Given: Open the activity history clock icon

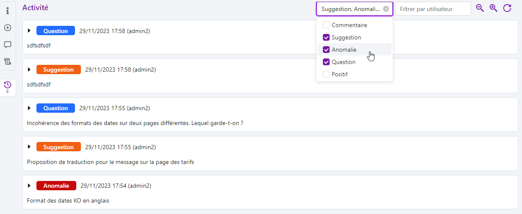Looking at the screenshot, I should [x=8, y=85].
